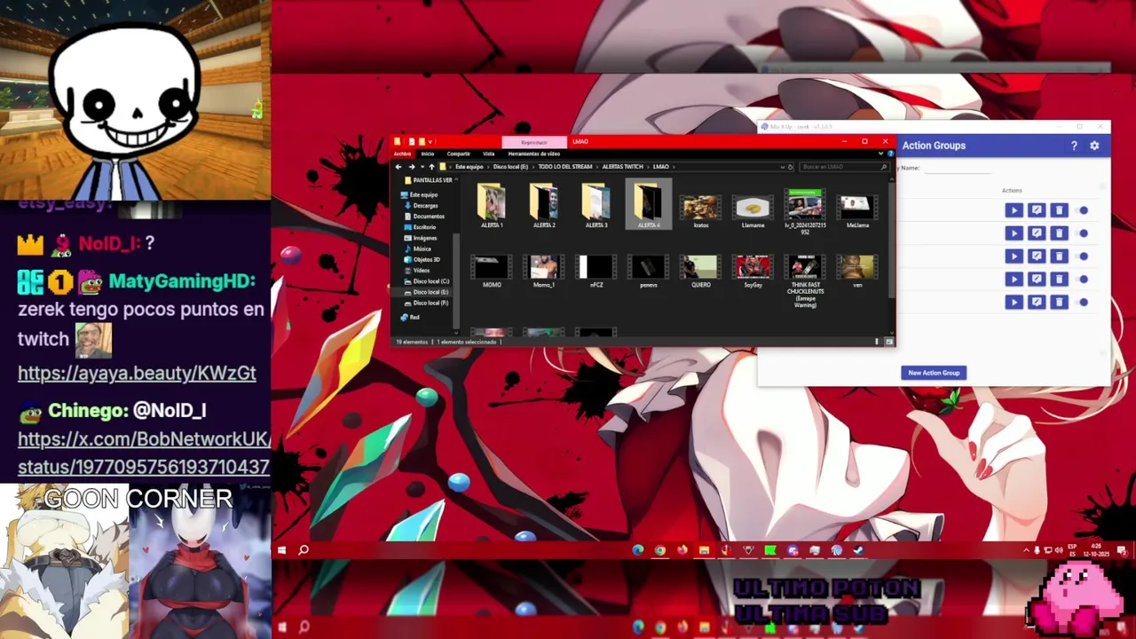1136x639 pixels.
Task: Open Mix It Up settings gear
Action: 1094,146
